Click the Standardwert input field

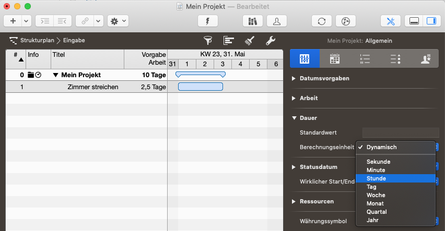400,132
